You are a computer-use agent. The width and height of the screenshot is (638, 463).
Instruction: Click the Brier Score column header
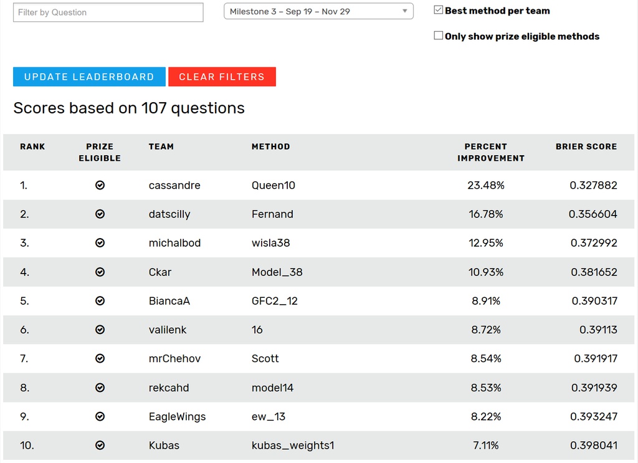point(586,146)
